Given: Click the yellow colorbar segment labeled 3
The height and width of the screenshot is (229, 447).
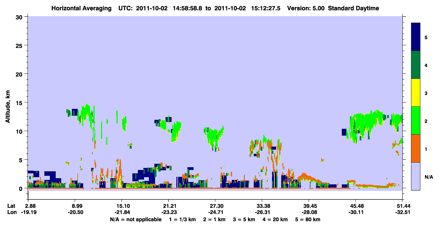Looking at the screenshot, I should pos(416,93).
